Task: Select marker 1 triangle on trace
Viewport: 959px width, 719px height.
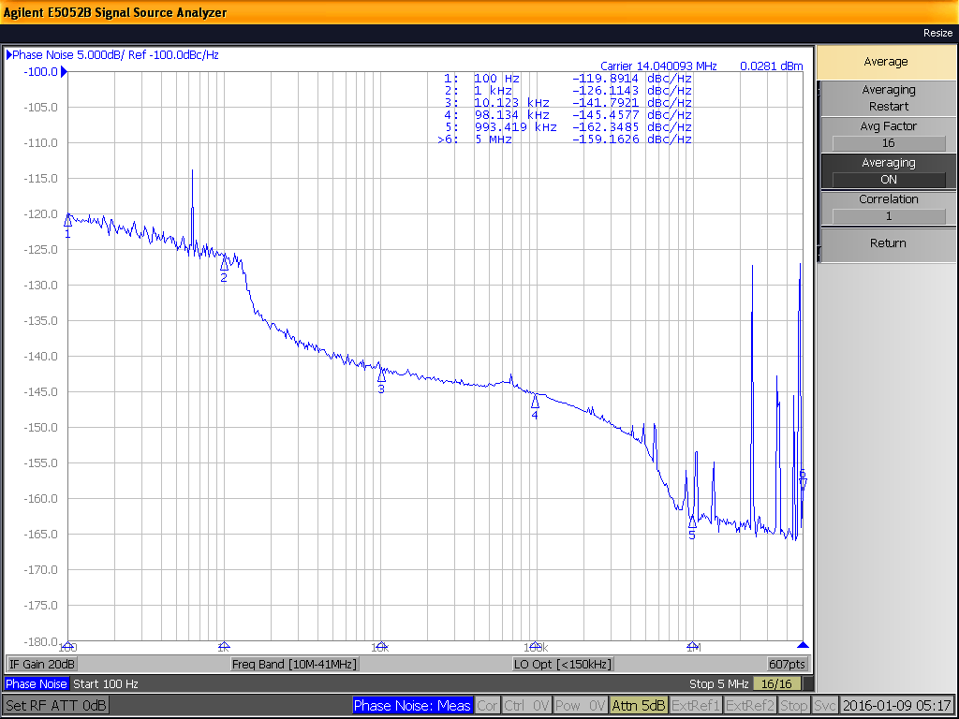Action: click(x=67, y=221)
